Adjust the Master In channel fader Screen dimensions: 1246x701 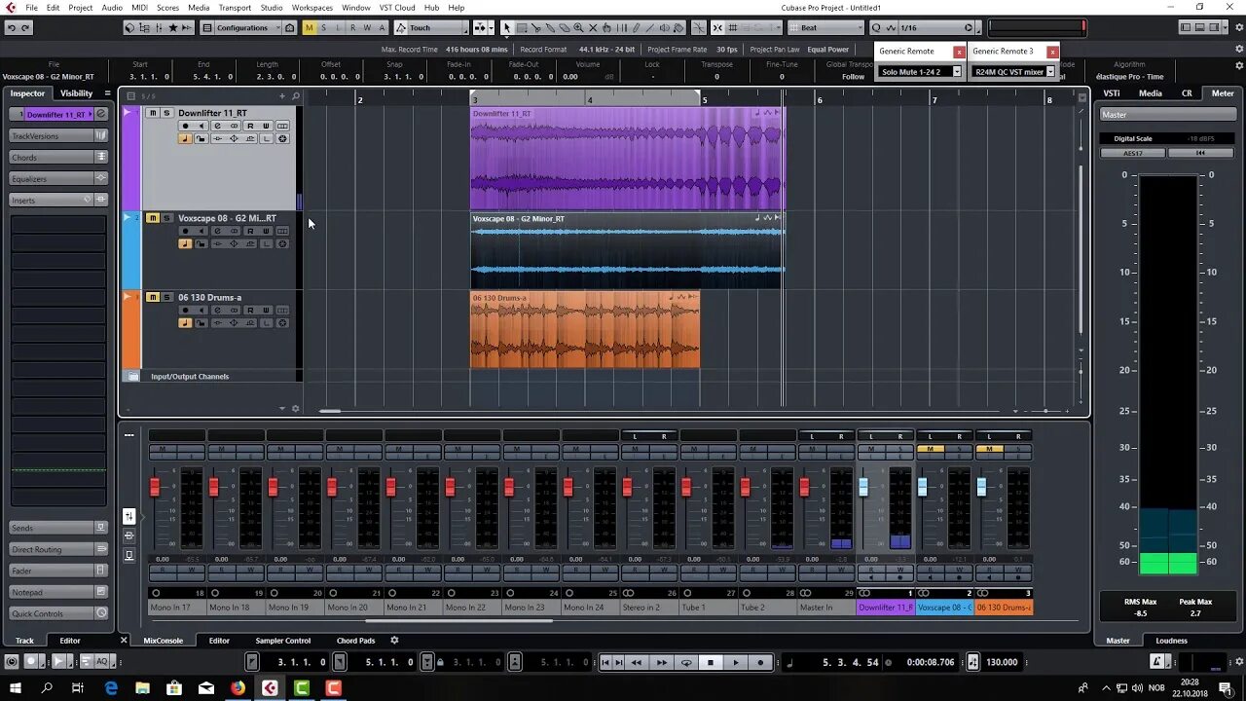tap(804, 487)
